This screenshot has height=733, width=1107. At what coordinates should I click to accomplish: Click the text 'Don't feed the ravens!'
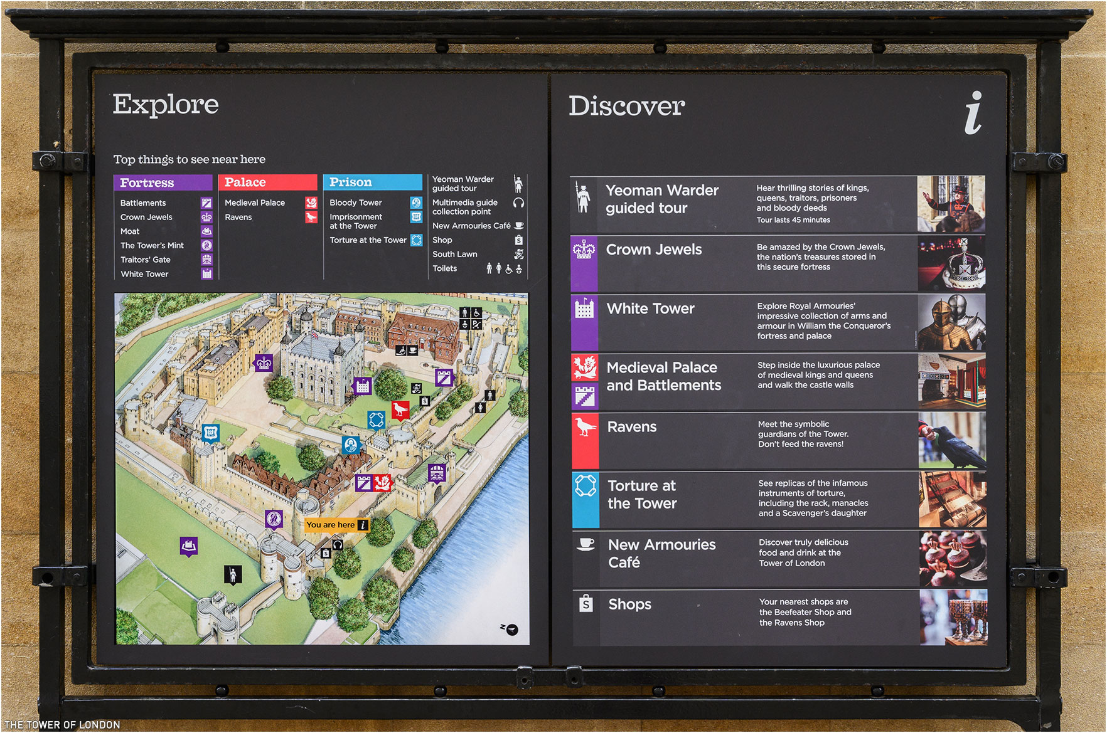(801, 444)
